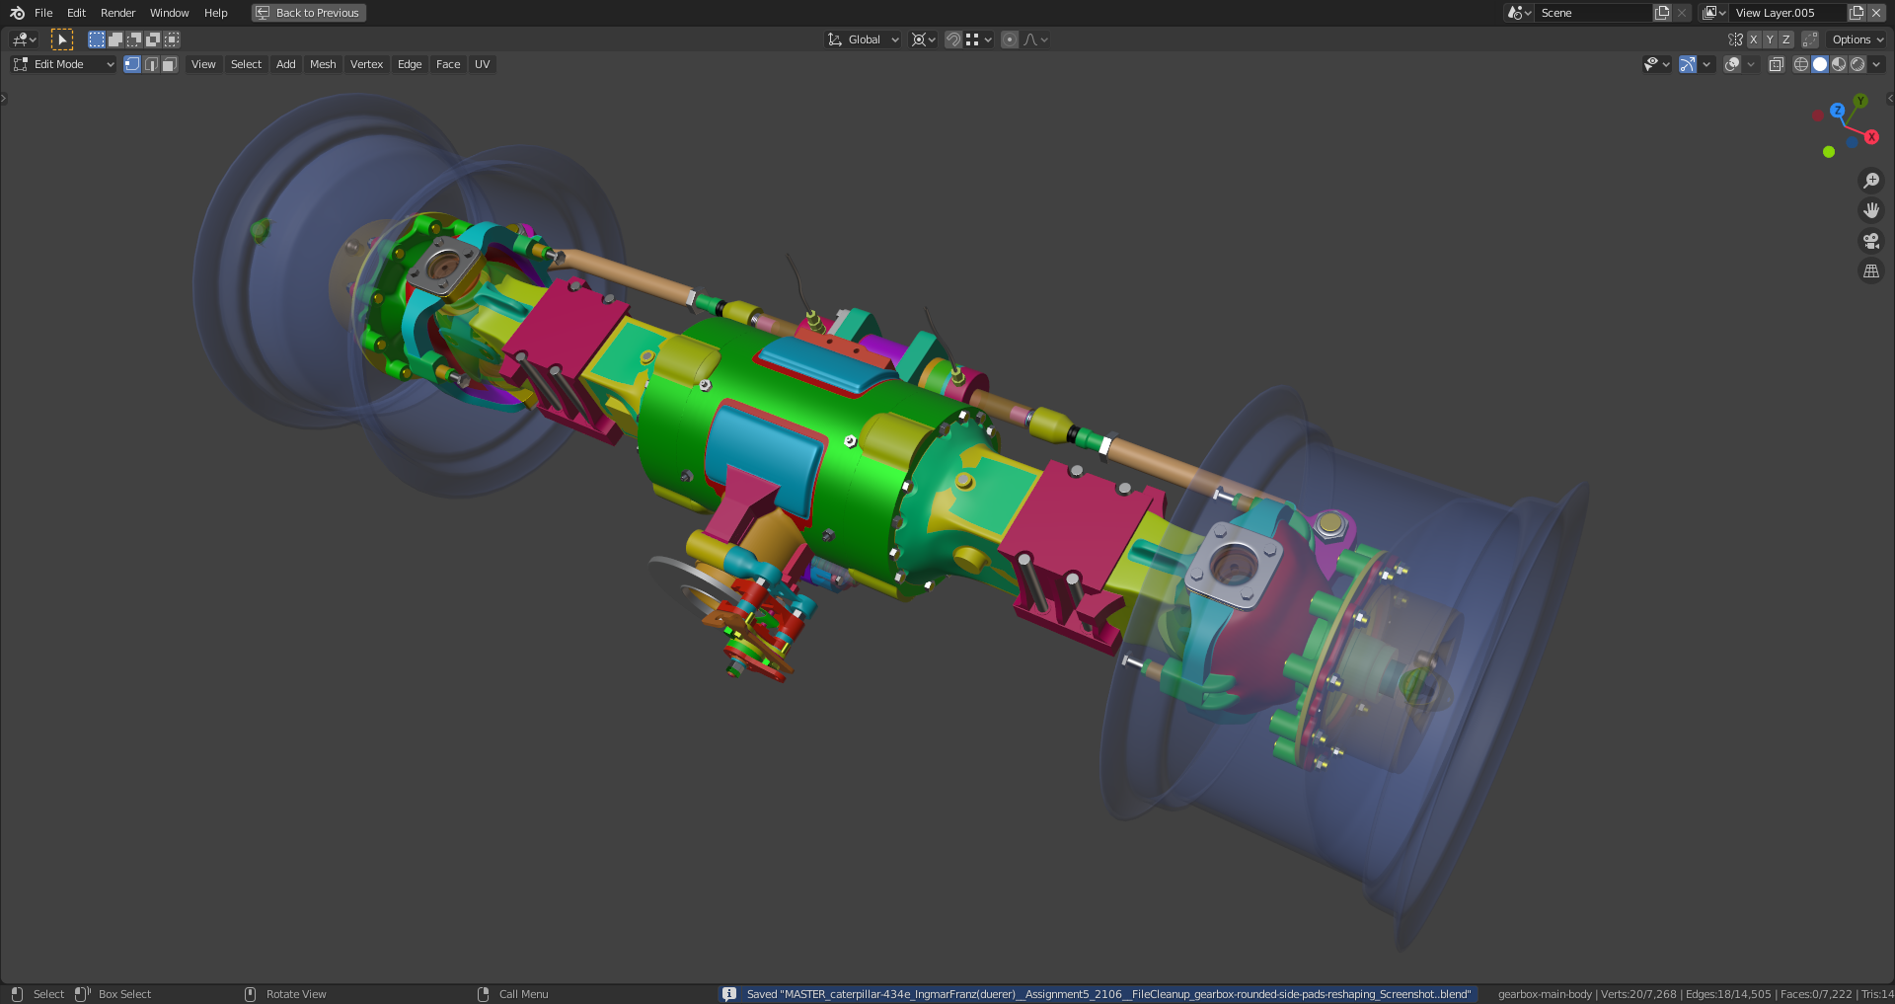1895x1004 pixels.
Task: Toggle X axis mirror
Action: [x=1754, y=39]
